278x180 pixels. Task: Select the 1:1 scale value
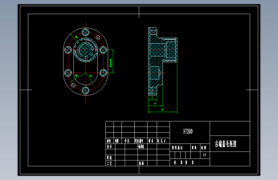pyautogui.click(x=204, y=155)
